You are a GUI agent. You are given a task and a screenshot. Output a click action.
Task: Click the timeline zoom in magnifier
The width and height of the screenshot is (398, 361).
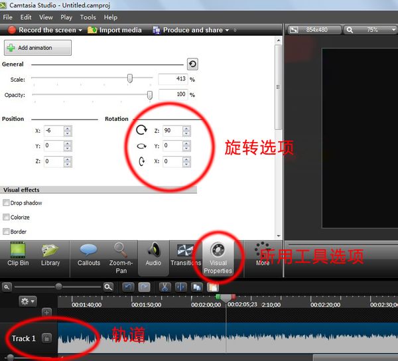coord(108,287)
